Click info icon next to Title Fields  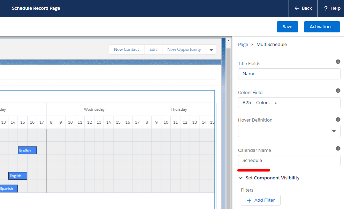pos(338,62)
